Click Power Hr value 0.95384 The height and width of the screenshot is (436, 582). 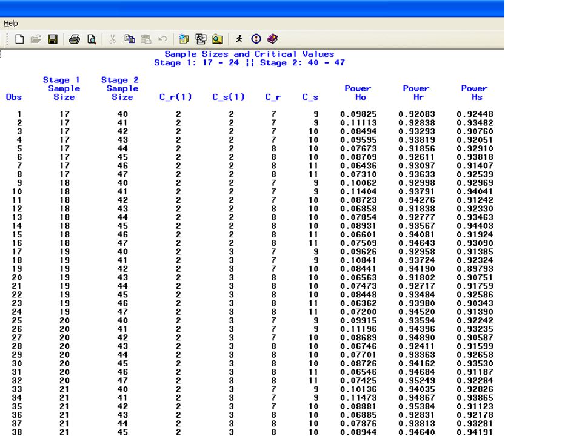point(417,406)
